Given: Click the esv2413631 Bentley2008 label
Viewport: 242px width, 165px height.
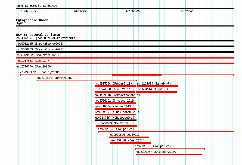Looking at the screenshot, I should pos(40,72).
